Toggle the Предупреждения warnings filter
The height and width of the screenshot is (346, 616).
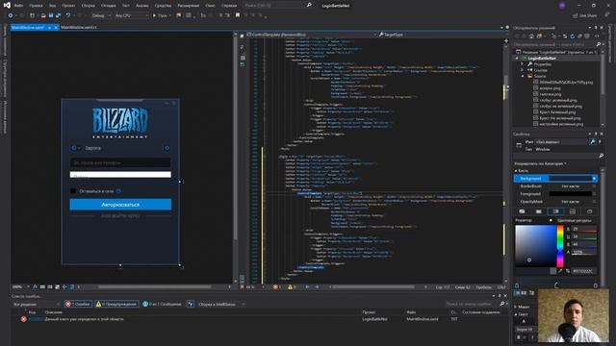tap(116, 304)
